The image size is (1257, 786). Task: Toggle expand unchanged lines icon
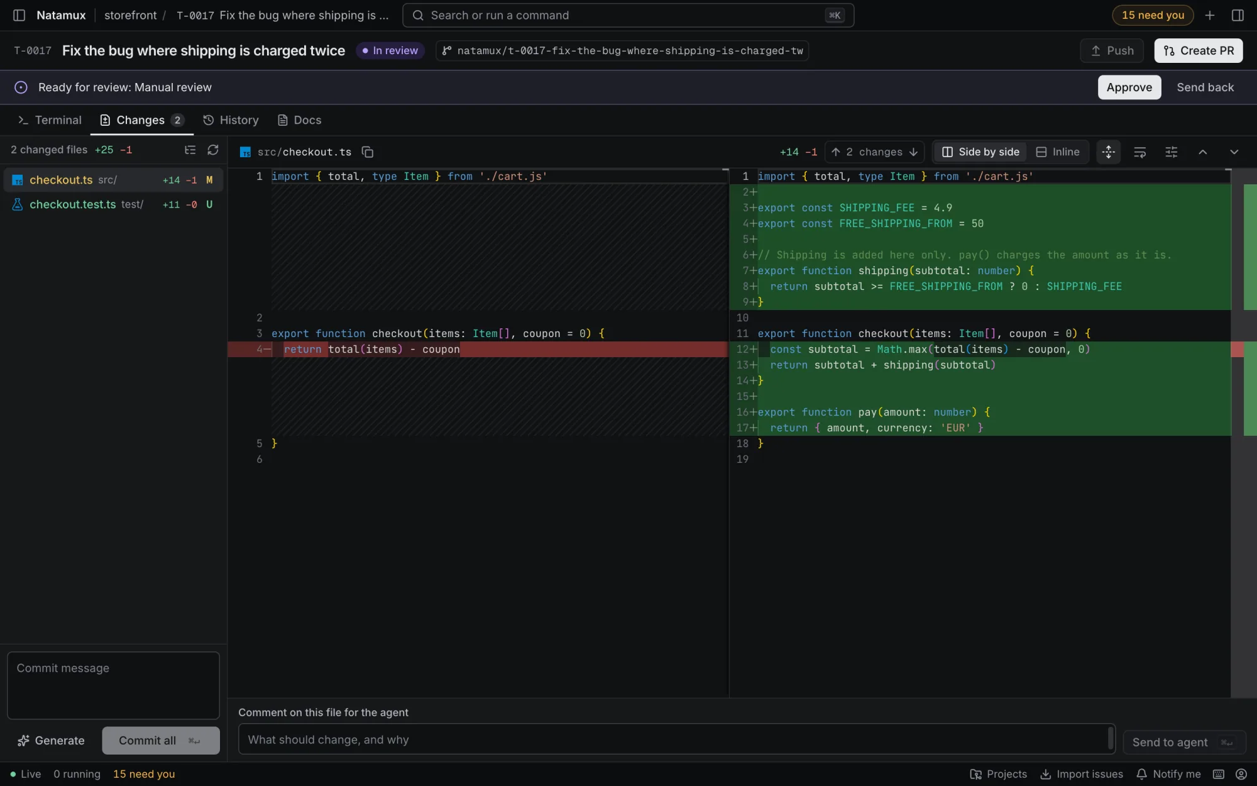pyautogui.click(x=1109, y=152)
